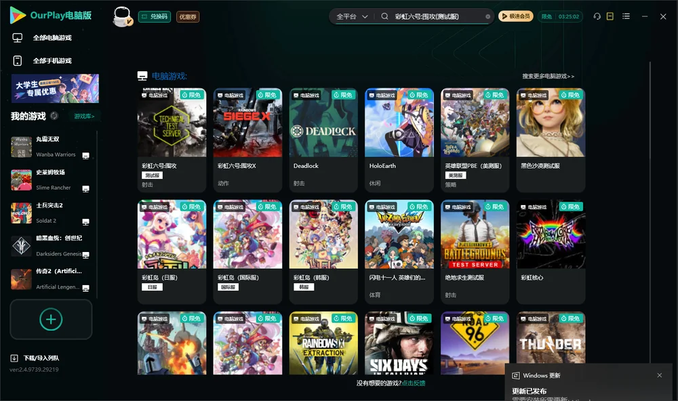
Task: Open the 闪电十一人 game card
Action: (399, 252)
